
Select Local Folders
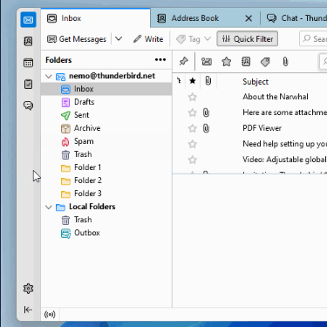point(106,207)
